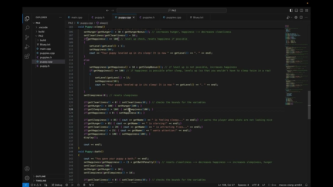Open Explorer more actions ellipsis
Viewport: 333px width, 187px height.
60,17
